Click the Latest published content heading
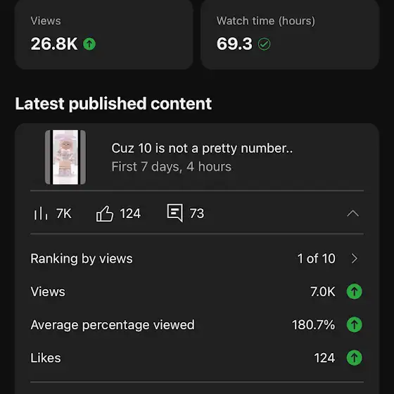 (x=113, y=103)
